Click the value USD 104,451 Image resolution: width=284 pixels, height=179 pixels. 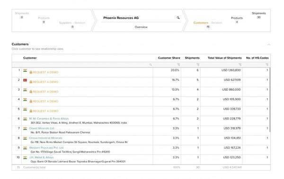point(232,138)
